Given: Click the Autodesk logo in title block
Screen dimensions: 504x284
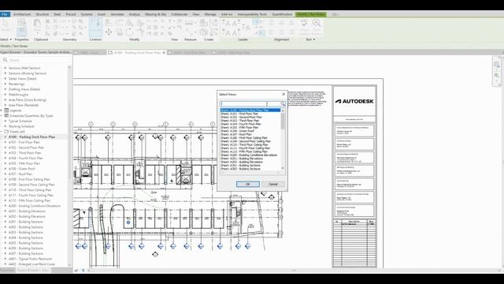Looking at the screenshot, I should (x=354, y=101).
